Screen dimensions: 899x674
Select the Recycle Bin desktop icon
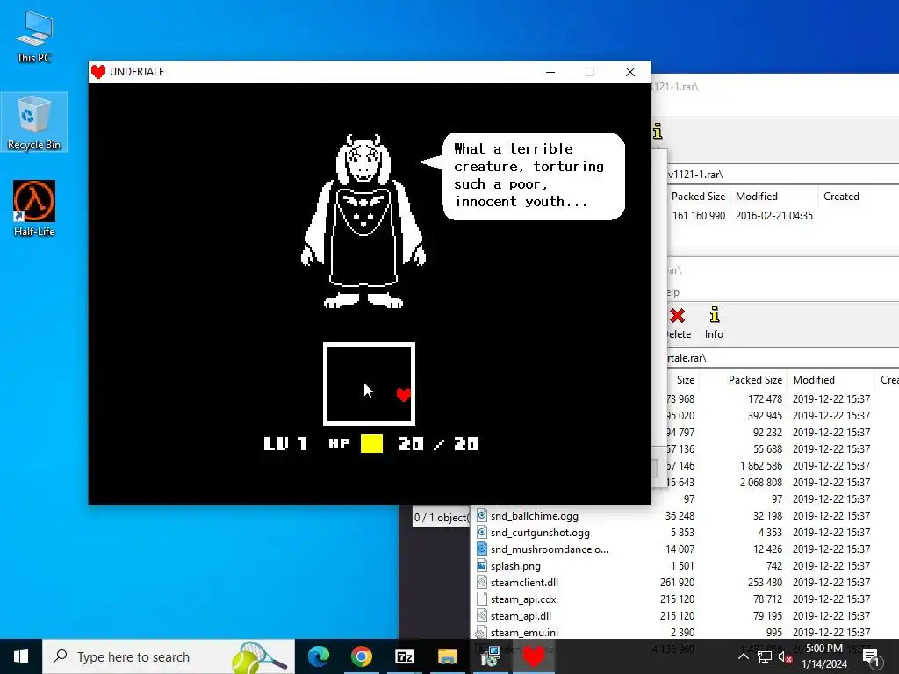34,122
